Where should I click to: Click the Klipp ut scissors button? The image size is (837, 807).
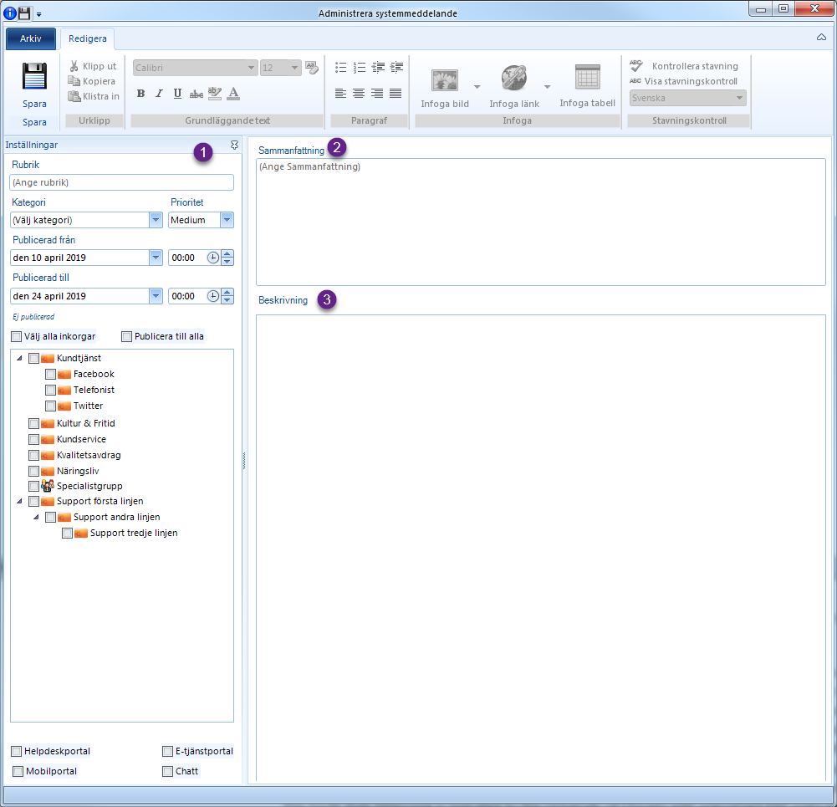[x=93, y=66]
